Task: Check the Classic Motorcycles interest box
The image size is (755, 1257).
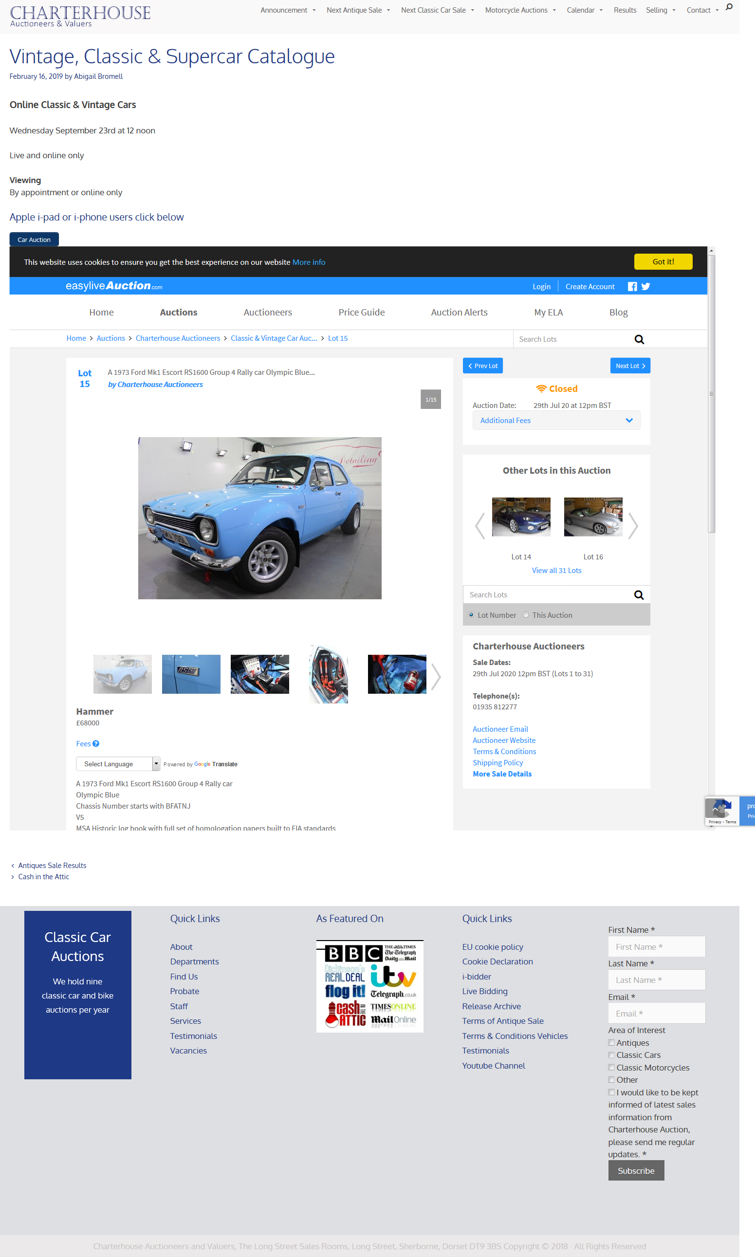Action: [x=611, y=1067]
